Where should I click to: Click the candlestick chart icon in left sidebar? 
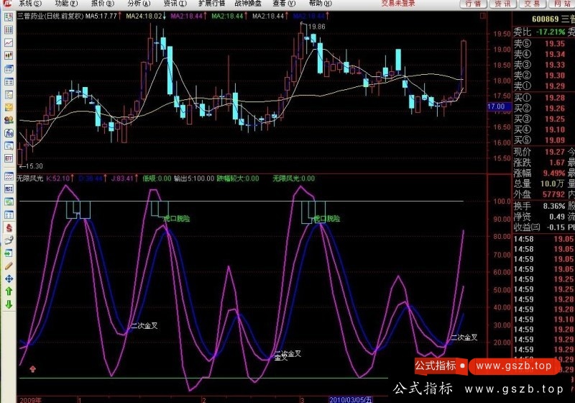click(9, 56)
